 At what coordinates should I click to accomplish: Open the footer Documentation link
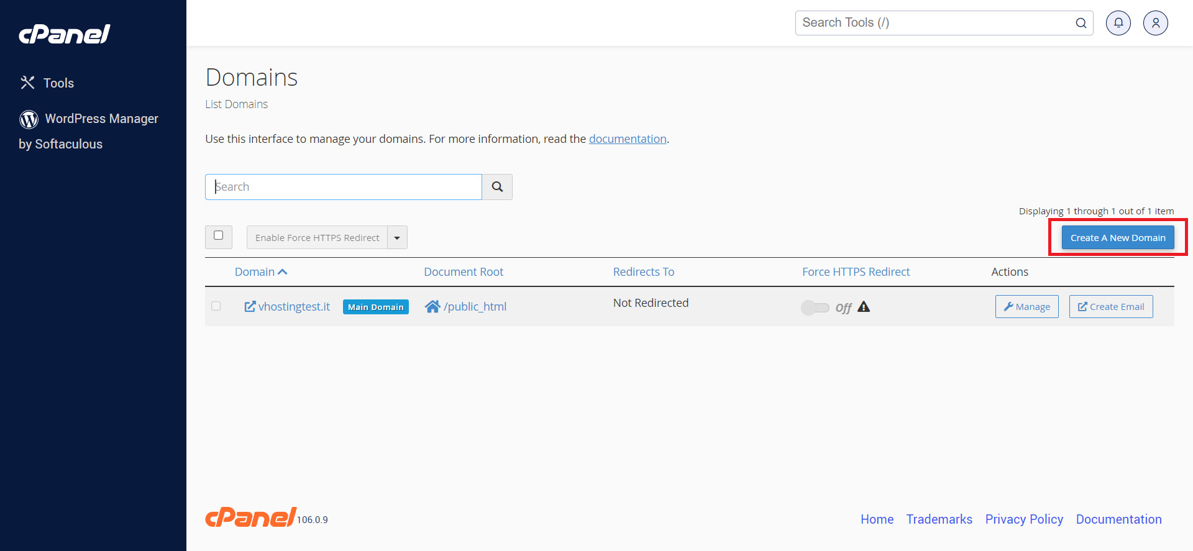tap(1119, 519)
